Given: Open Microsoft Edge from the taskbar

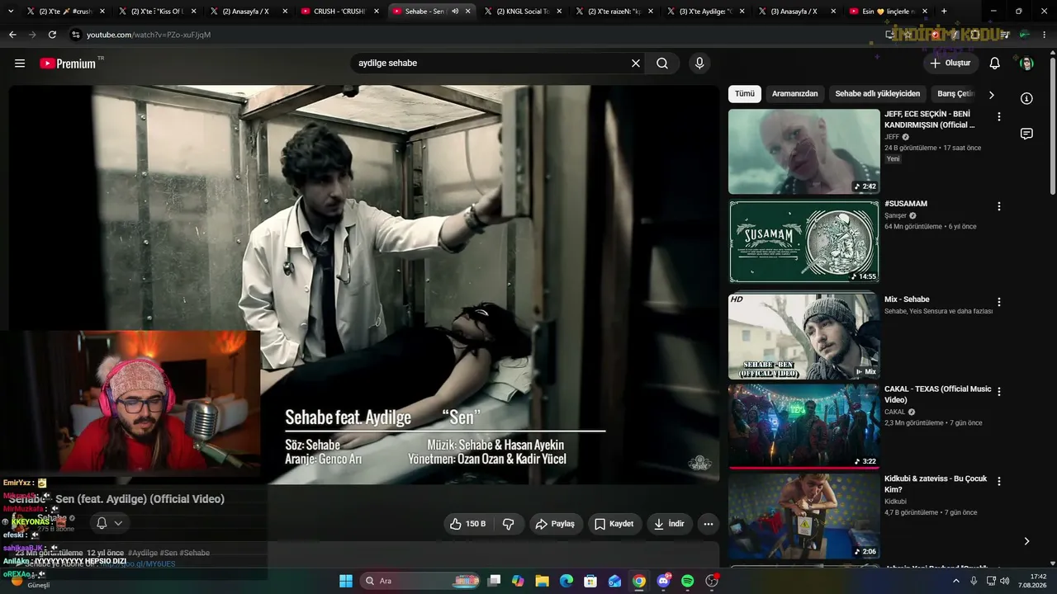Looking at the screenshot, I should pos(566,581).
